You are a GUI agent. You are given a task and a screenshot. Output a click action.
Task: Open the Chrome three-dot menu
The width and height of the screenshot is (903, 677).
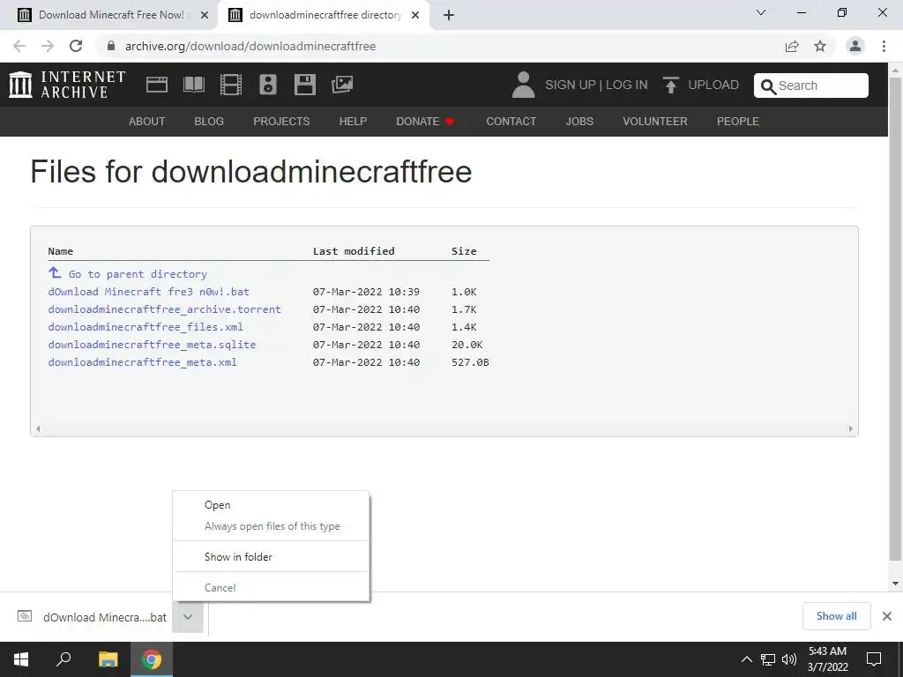(884, 46)
